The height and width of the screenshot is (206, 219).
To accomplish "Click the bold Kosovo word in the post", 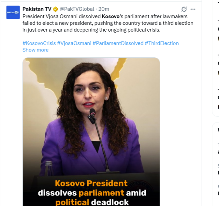I will click(111, 16).
